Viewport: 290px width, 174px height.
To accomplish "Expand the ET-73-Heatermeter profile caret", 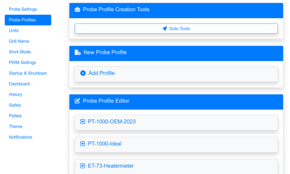I will coord(83,166).
